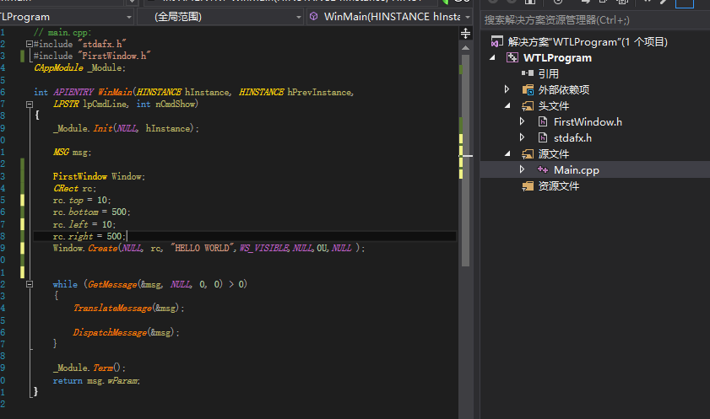Click the stdafx.h header file icon

(x=543, y=138)
